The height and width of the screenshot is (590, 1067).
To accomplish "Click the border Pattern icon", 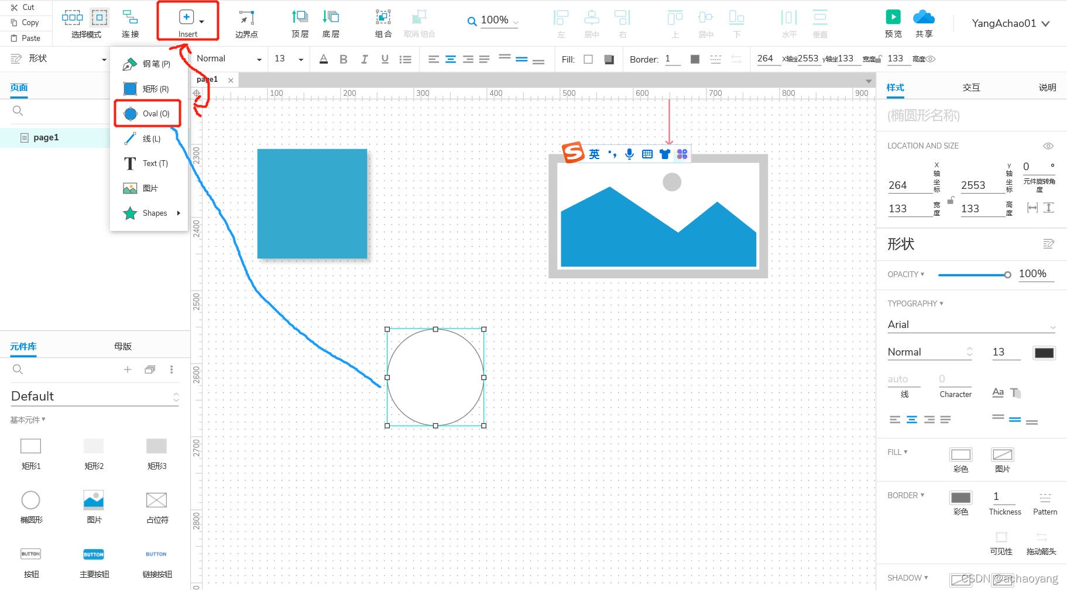I will point(1045,498).
